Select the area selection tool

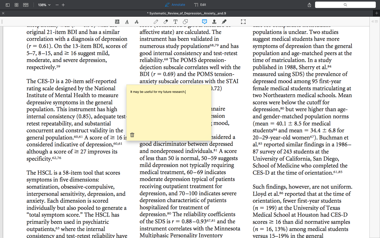click(x=243, y=22)
